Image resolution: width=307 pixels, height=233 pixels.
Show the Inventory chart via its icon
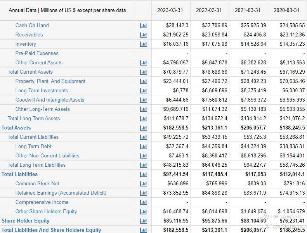click(x=143, y=44)
